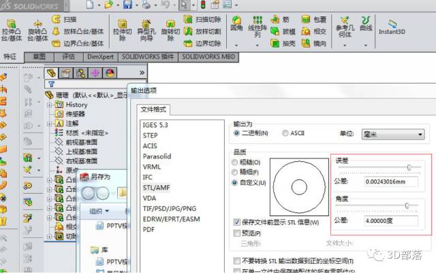Open the FeatureManager design tree tab icon
The width and height of the screenshot is (436, 274).
(x=52, y=73)
